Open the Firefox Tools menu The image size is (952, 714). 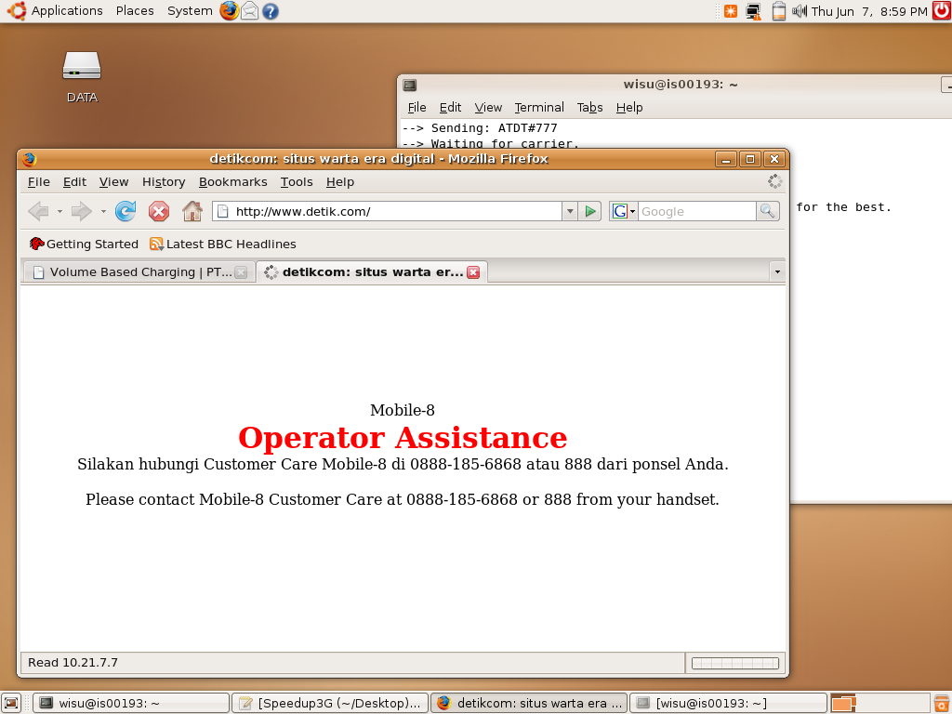click(x=297, y=182)
